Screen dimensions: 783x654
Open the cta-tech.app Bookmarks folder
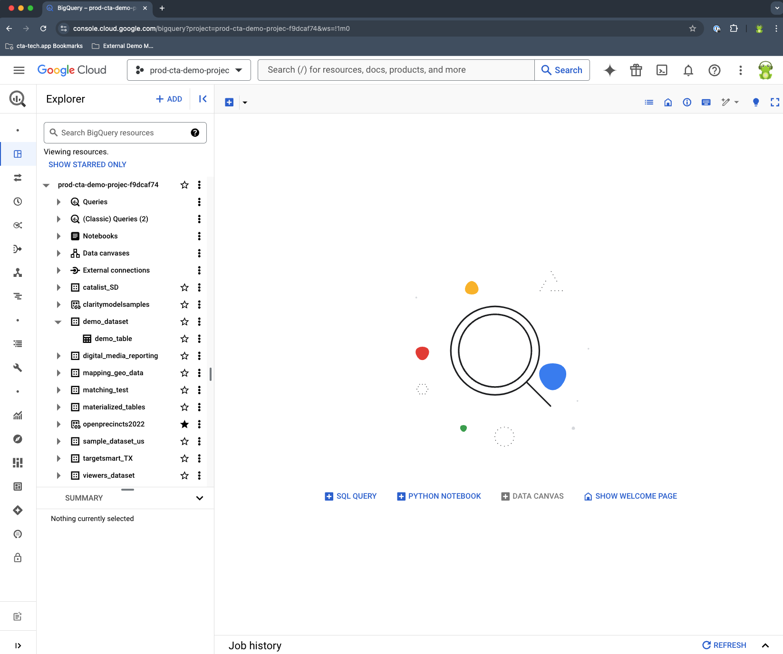click(x=44, y=46)
